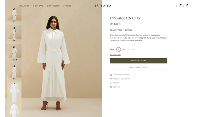
Task: Select size S
Action: point(119,49)
